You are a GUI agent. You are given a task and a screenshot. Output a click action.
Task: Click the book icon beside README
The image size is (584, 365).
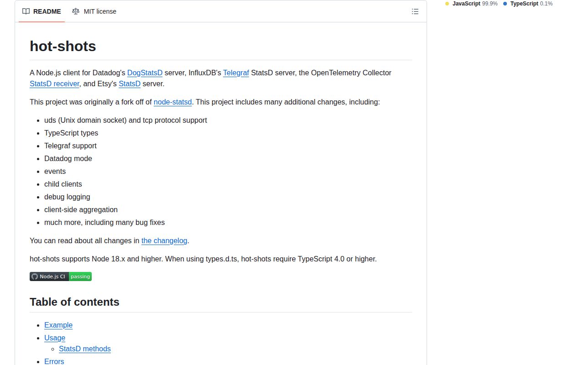[x=26, y=11]
